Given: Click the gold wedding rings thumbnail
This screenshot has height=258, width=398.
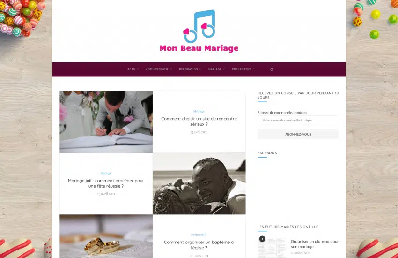Looking at the screenshot, I should [x=106, y=236].
